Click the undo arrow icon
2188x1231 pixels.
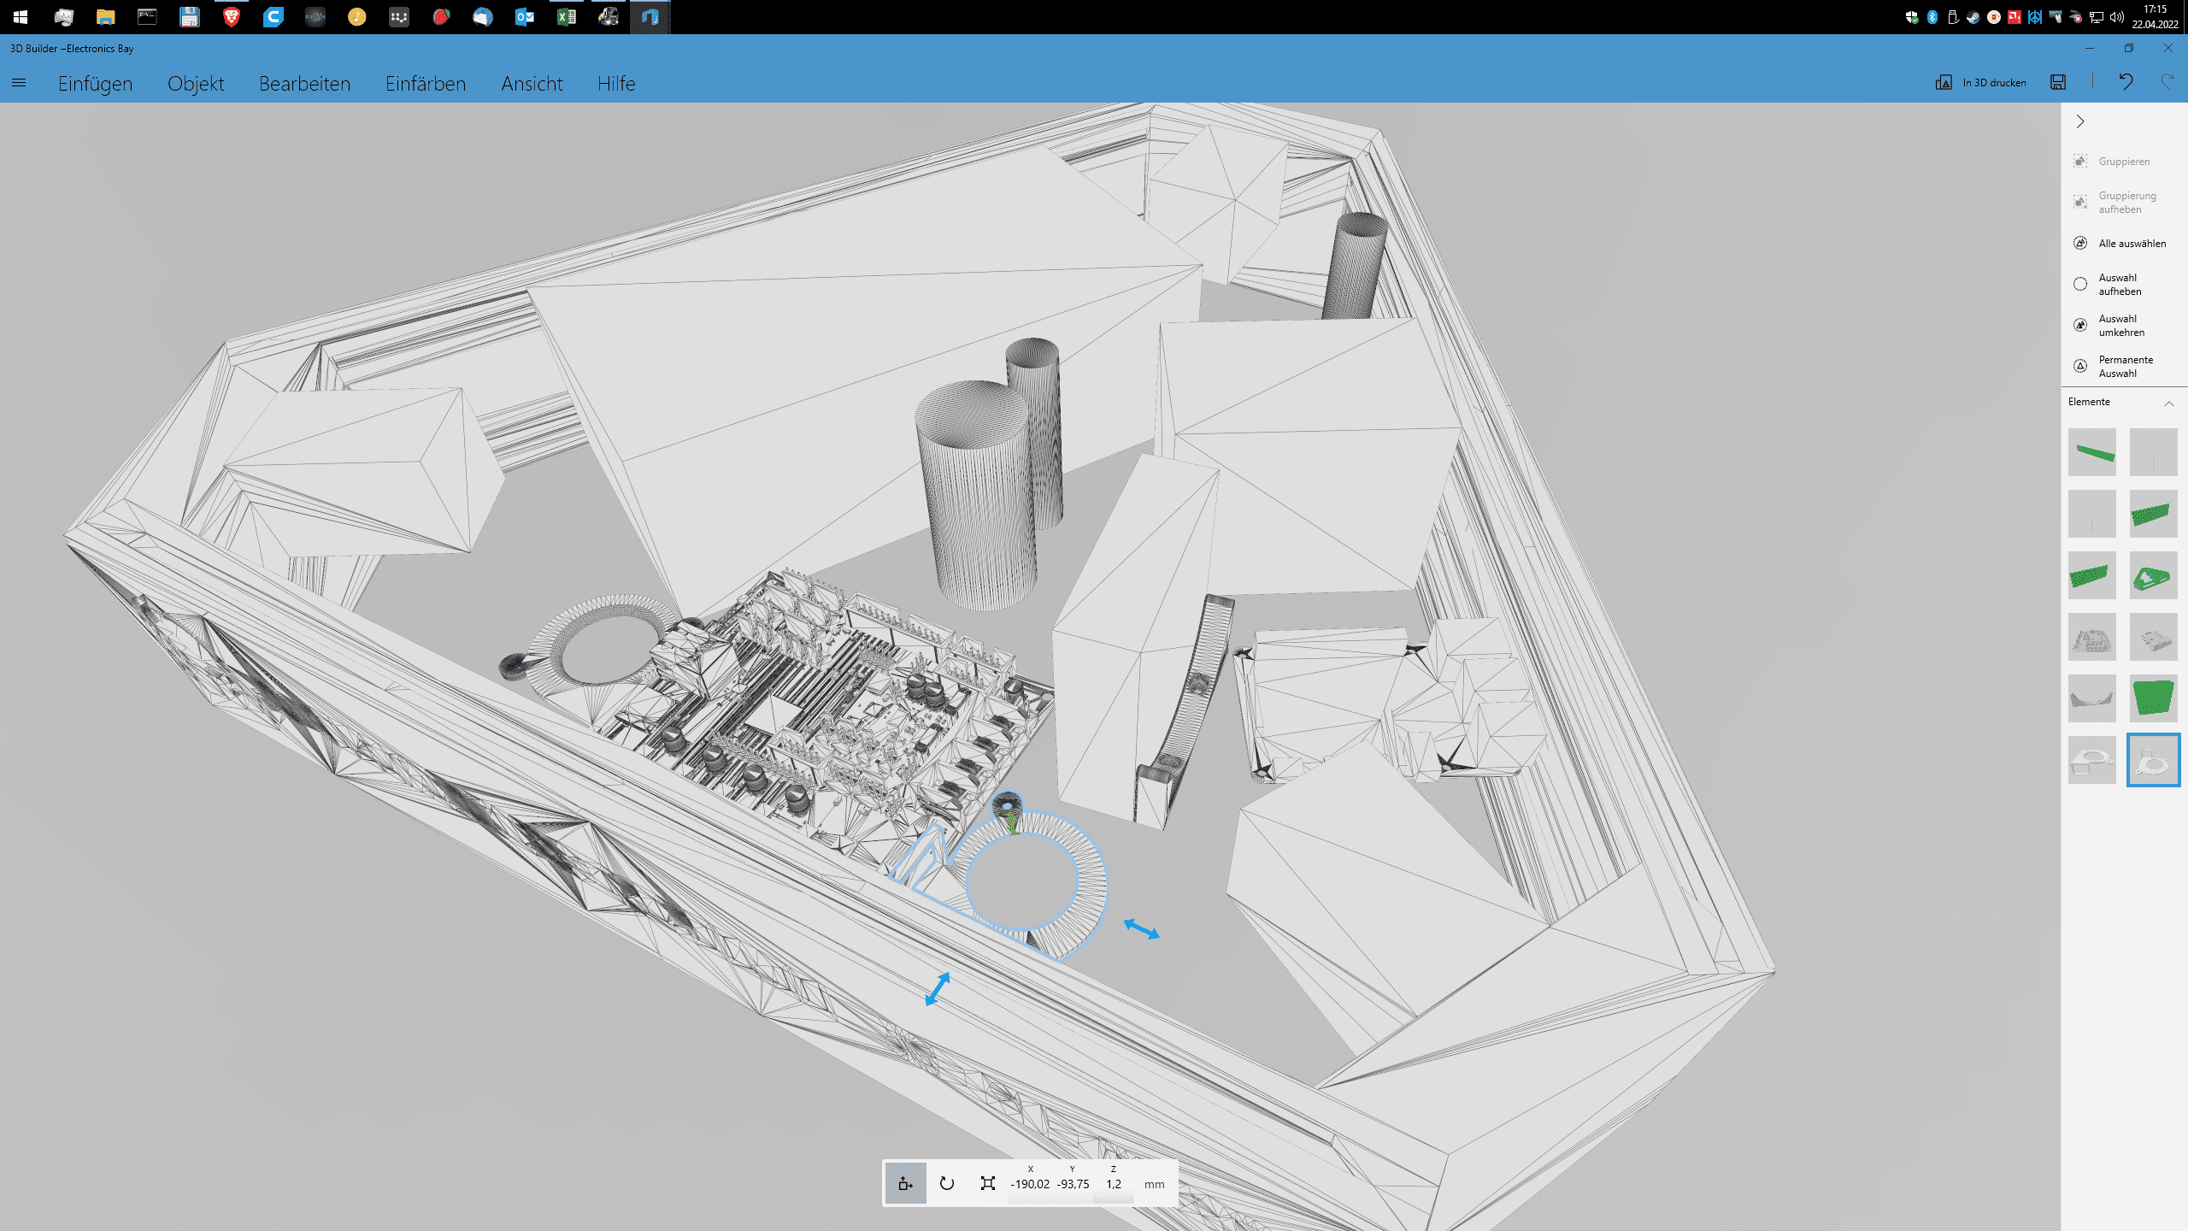coord(2126,82)
